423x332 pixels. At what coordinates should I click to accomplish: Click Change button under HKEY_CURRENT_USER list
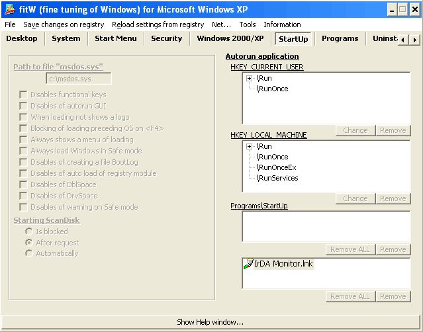pos(355,130)
